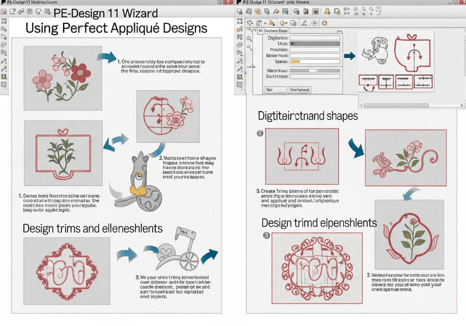Open dropdown arrow next to clipboard icon
This screenshot has width=466, height=326.
265,23
